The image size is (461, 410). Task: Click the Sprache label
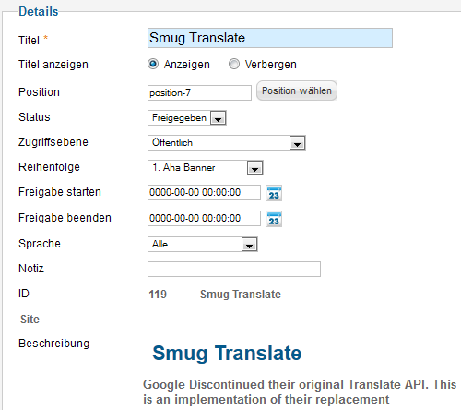pos(40,244)
